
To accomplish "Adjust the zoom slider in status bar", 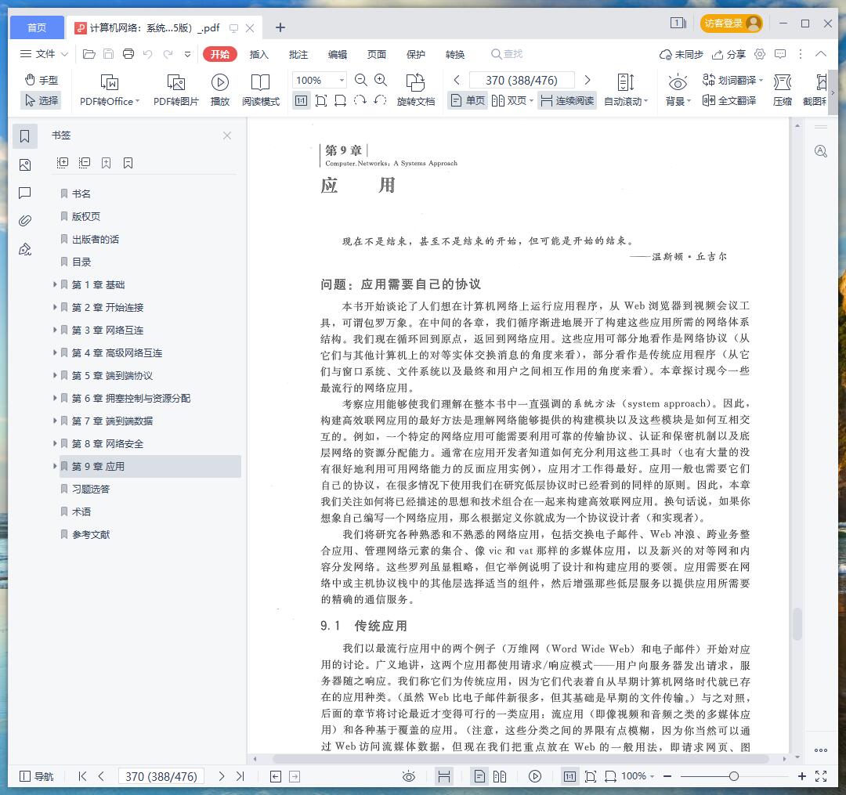I will click(733, 776).
